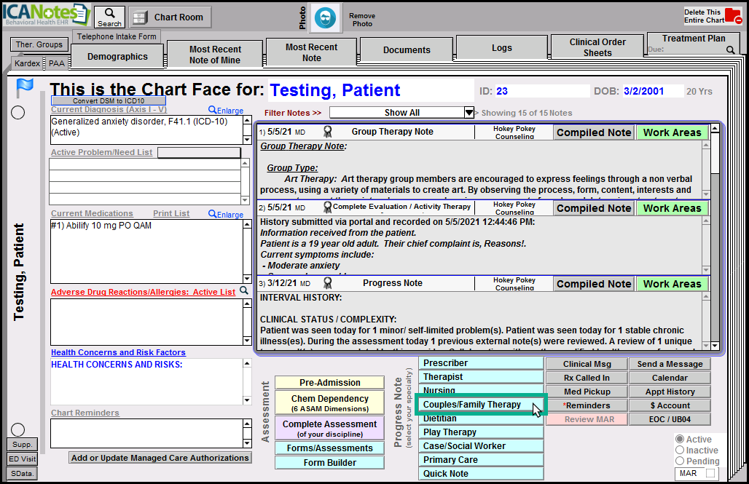Enlarge the Current Medications list
Viewport: 749px width, 484px height.
(x=226, y=215)
